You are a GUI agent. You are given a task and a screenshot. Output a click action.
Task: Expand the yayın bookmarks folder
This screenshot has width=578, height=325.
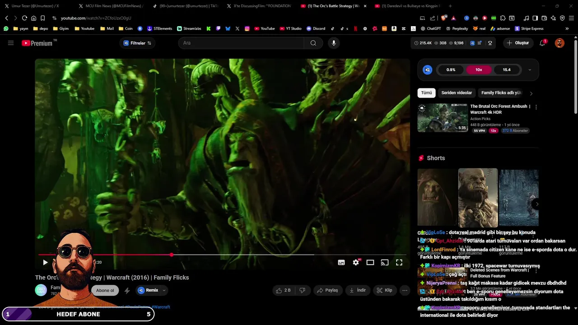pos(21,28)
